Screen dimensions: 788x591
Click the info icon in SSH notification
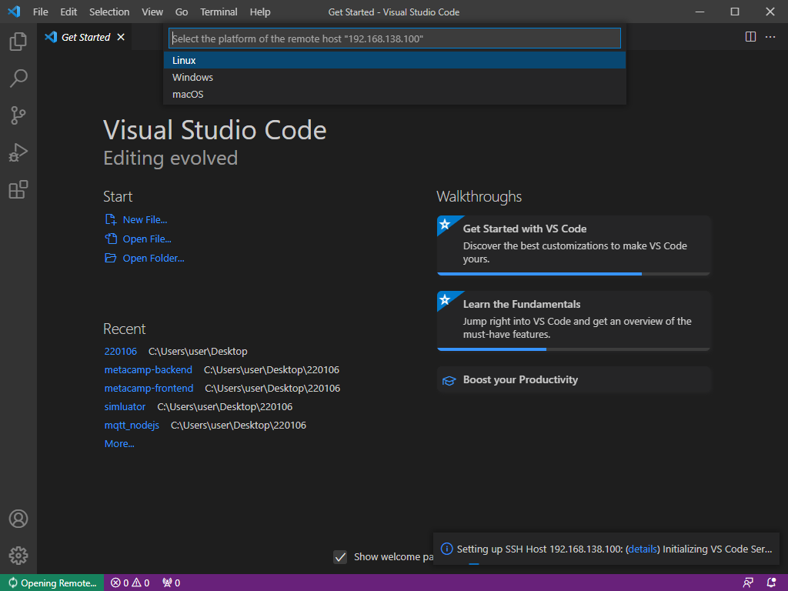(x=446, y=549)
